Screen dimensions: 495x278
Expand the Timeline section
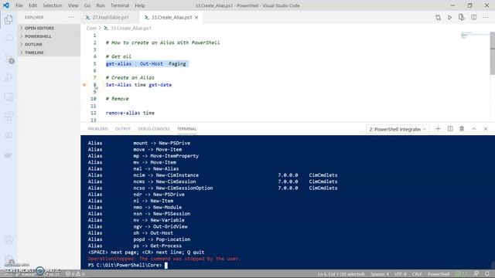click(49, 53)
